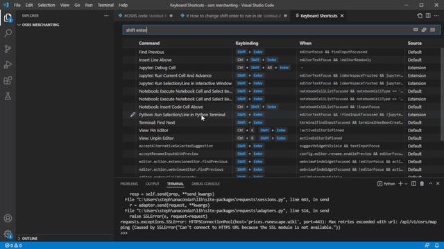444x249 pixels.
Task: Open the Explorer view in activity bar
Action: [8, 18]
